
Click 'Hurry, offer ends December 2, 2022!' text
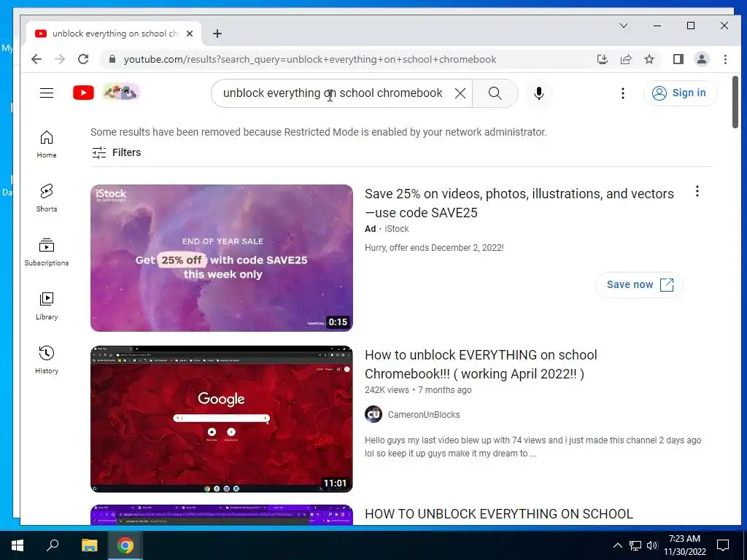click(434, 248)
